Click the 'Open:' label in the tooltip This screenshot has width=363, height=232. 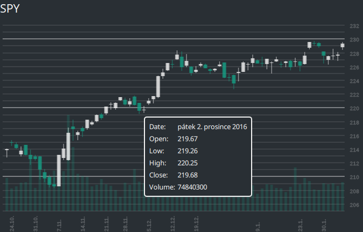click(x=159, y=139)
